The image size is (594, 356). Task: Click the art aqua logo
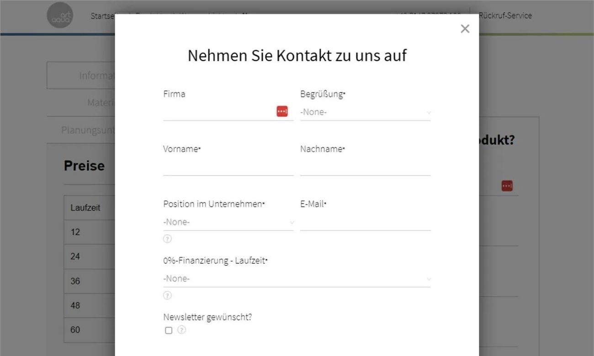(60, 16)
